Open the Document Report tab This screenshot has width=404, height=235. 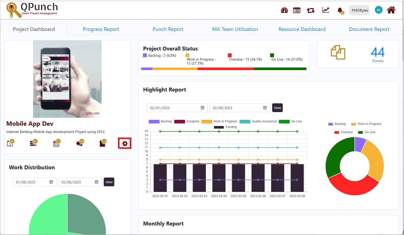click(x=369, y=29)
